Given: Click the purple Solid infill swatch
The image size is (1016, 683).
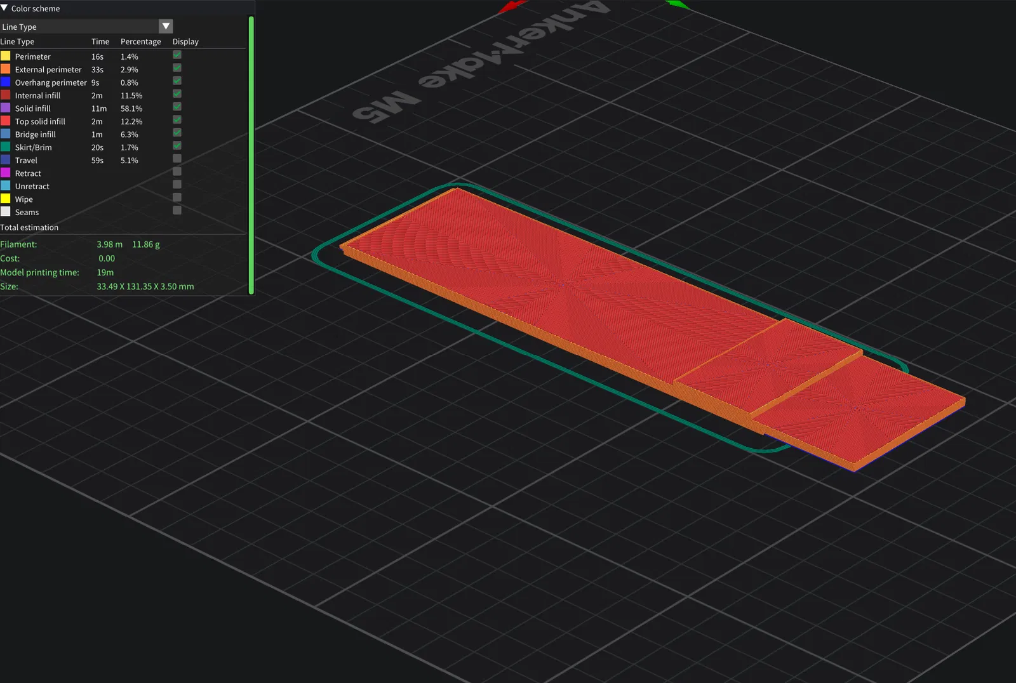Looking at the screenshot, I should point(6,108).
